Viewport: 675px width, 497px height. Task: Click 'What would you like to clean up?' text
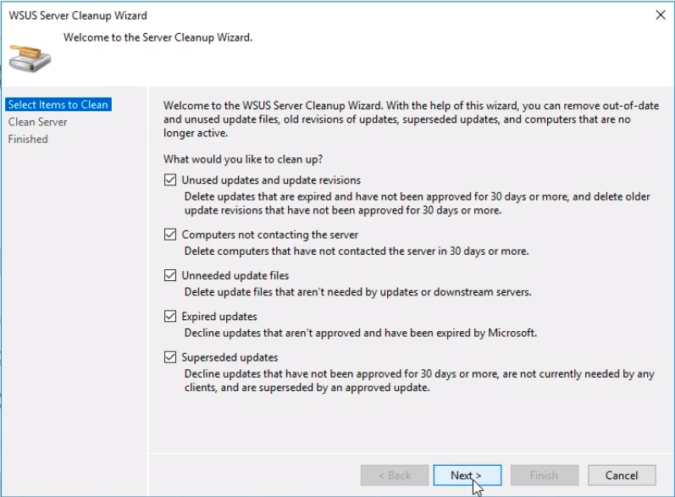pos(243,159)
